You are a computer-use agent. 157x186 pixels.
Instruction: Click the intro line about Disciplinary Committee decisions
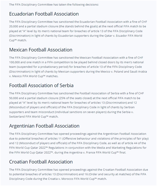point(54,5)
